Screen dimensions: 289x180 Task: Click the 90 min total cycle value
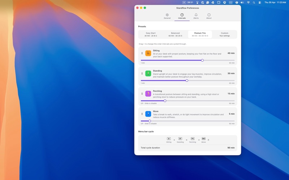point(231,148)
